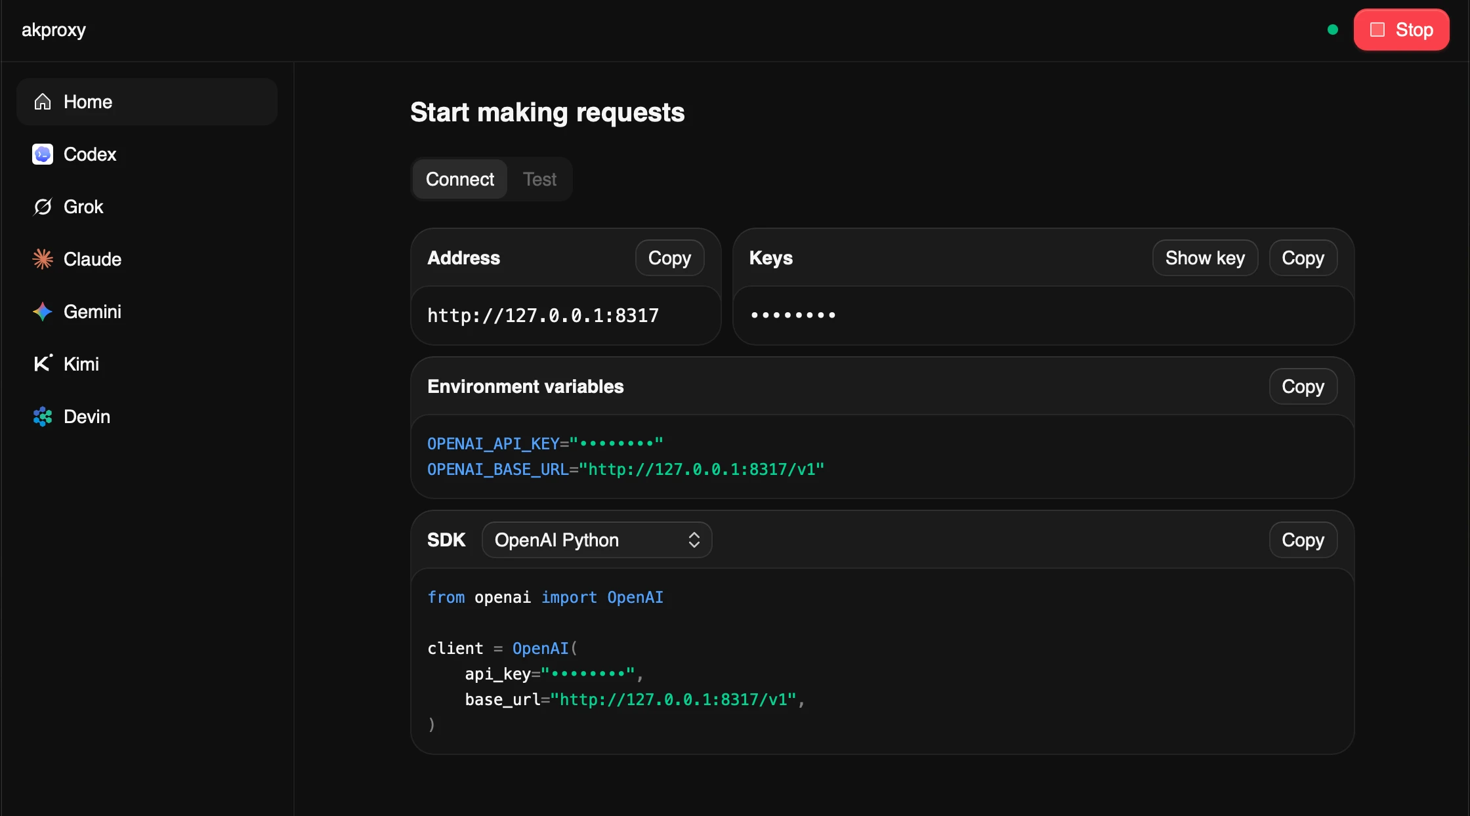Open the Home label in the sidebar
1470x816 pixels.
tap(88, 102)
